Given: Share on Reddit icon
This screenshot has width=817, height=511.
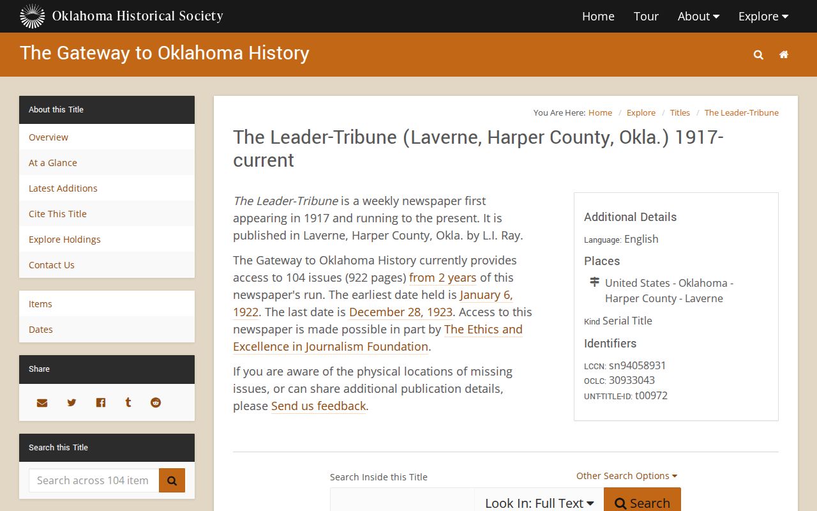Looking at the screenshot, I should point(156,402).
